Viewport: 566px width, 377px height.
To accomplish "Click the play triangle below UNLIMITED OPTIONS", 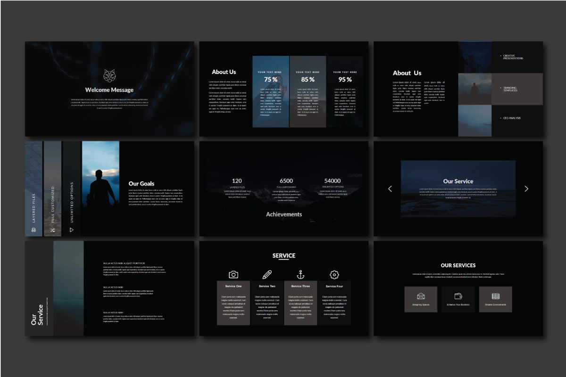I will pyautogui.click(x=72, y=230).
